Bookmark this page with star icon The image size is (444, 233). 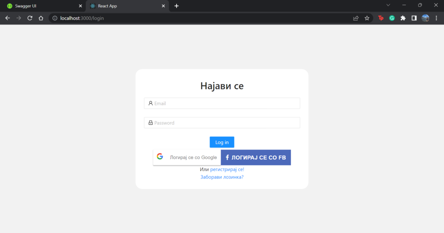tap(367, 18)
